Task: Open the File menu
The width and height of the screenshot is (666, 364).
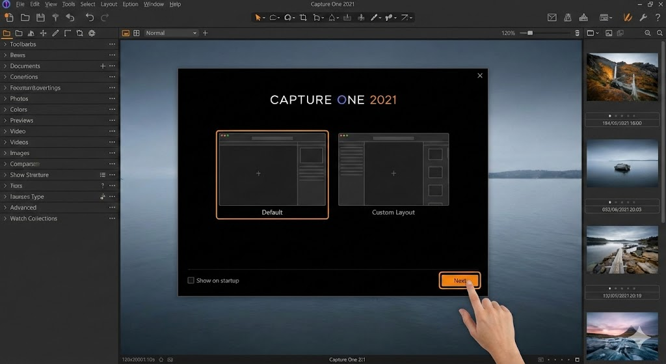Action: coord(20,5)
